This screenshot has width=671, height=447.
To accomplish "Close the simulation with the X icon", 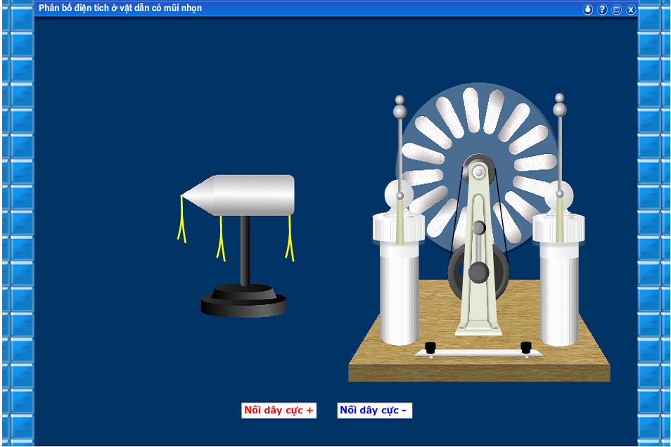I will point(631,9).
